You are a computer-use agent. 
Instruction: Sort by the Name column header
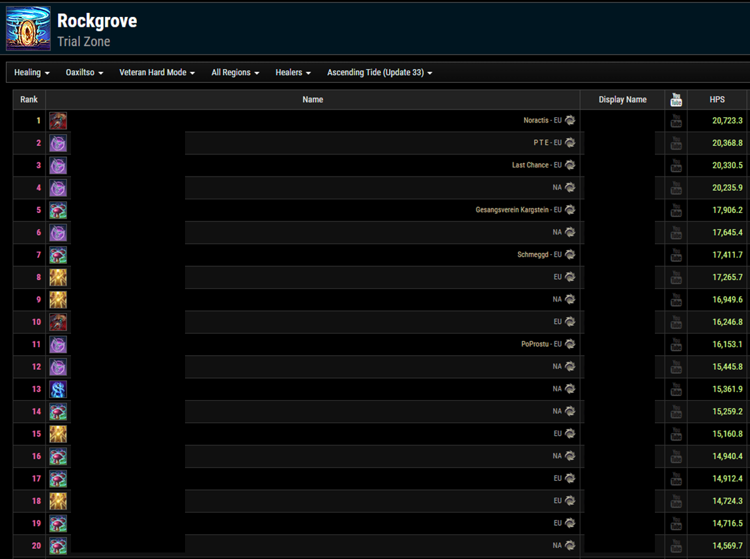[313, 100]
